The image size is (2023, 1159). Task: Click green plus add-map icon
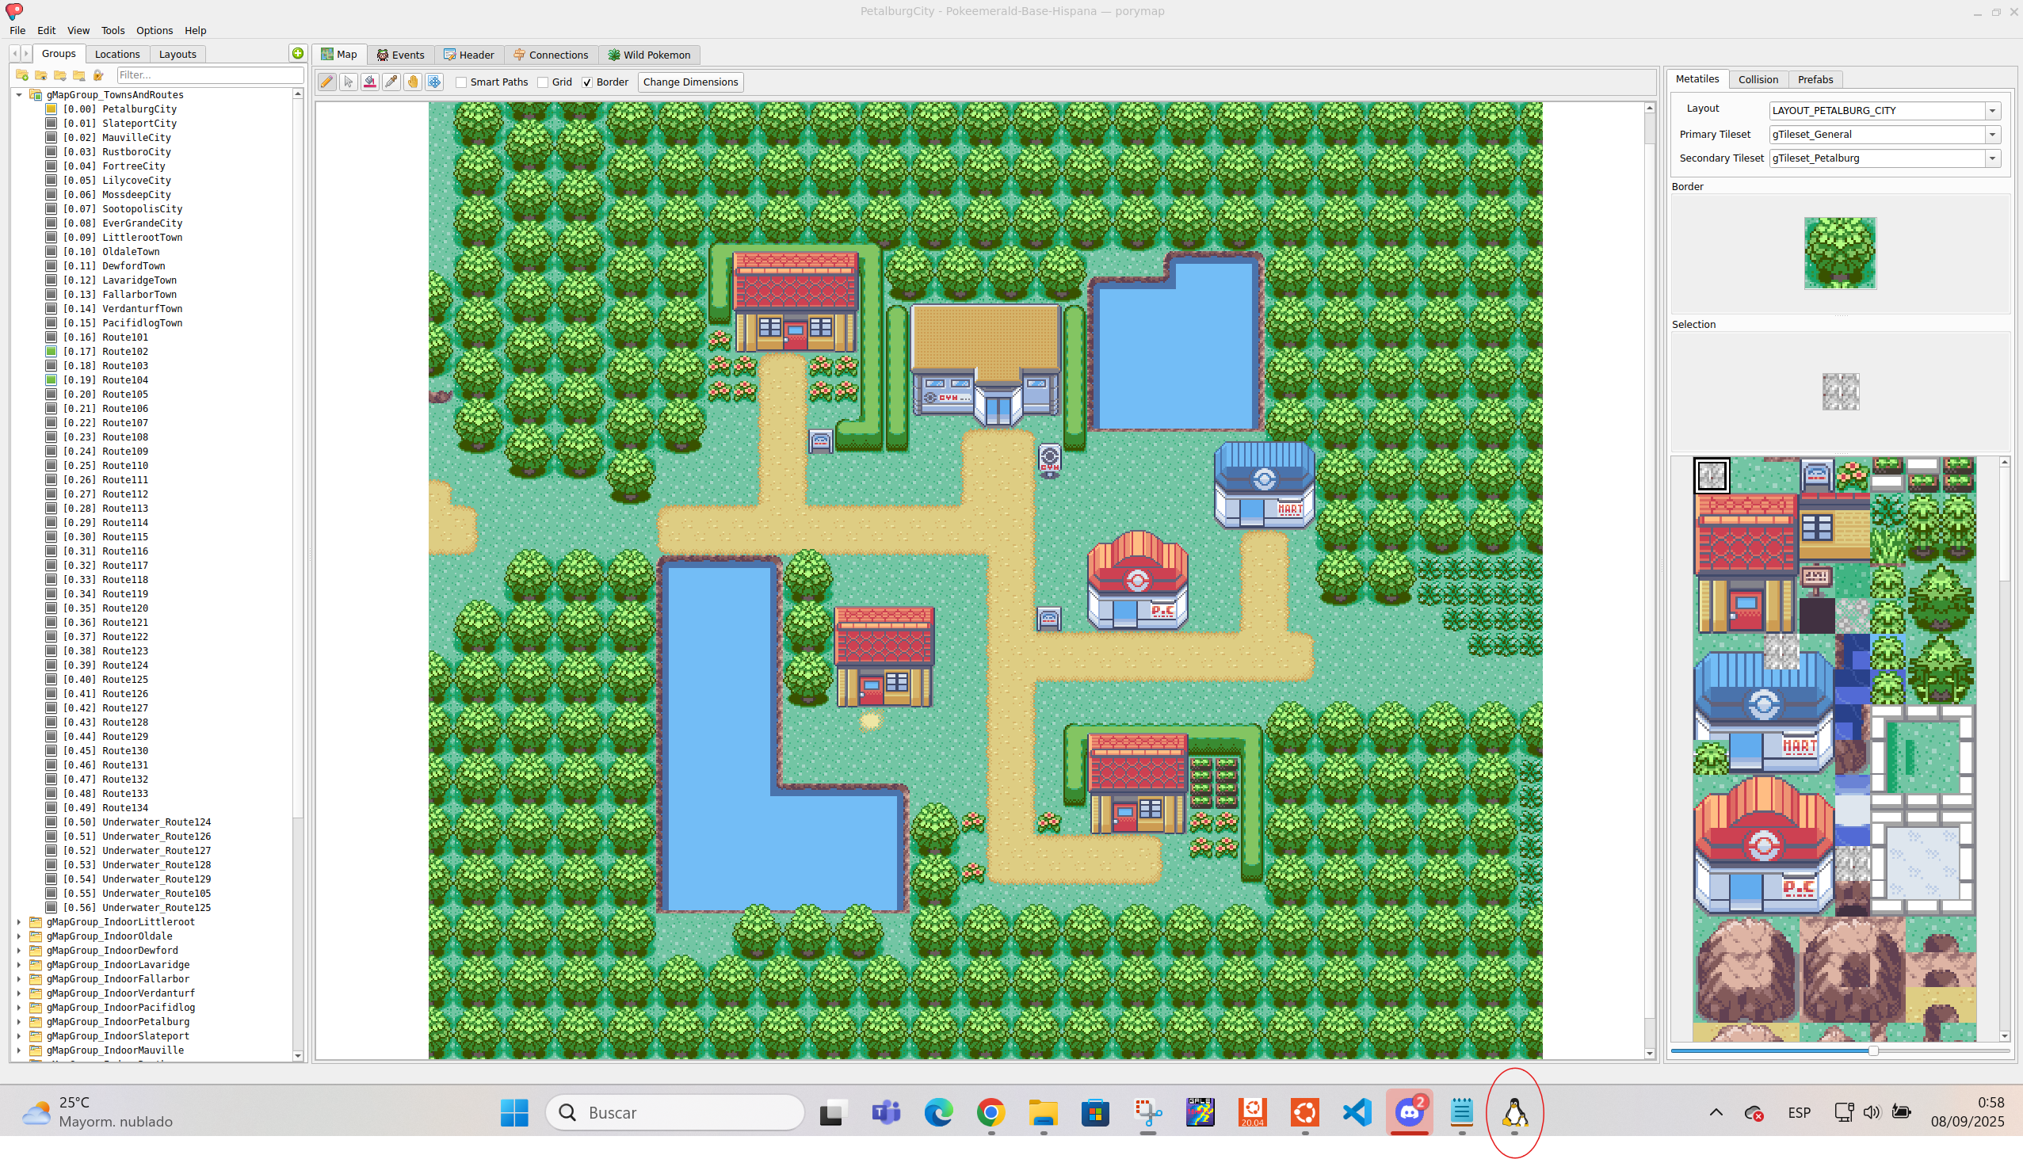coord(298,53)
